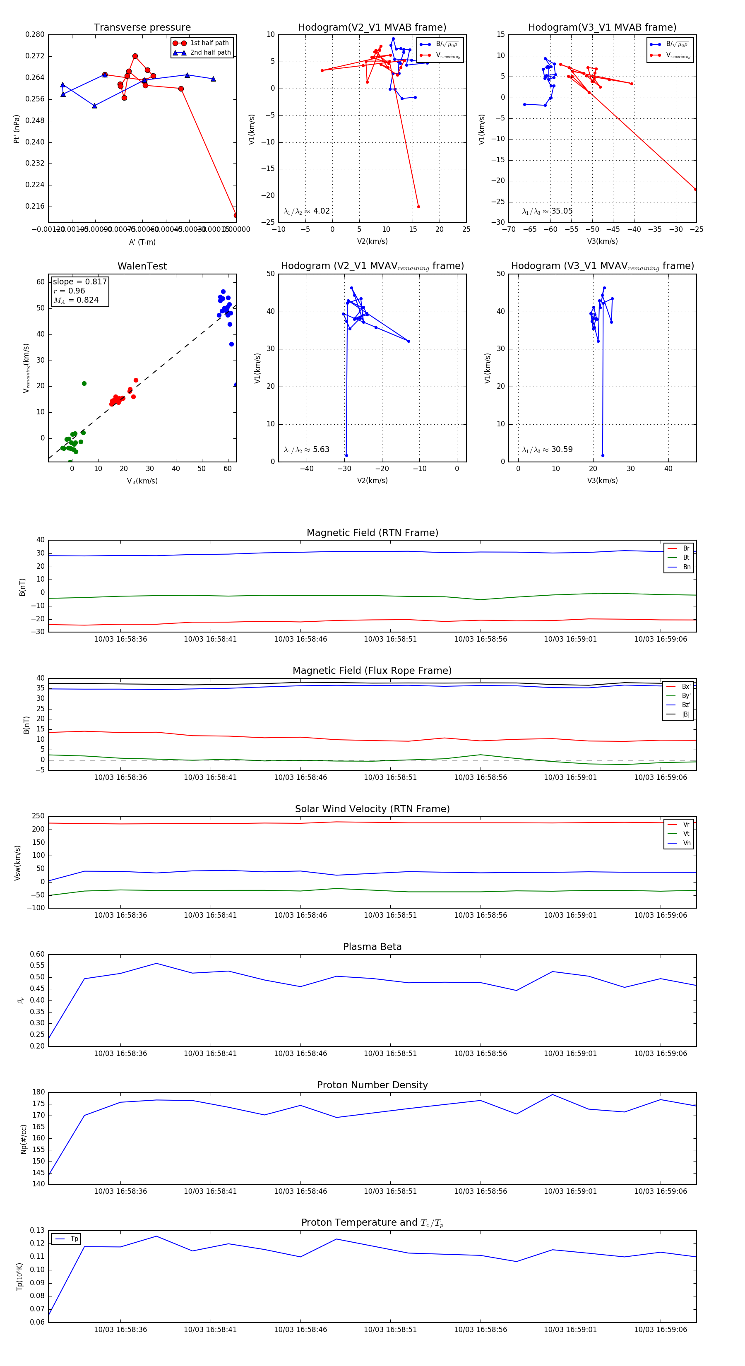Click the 'Solar Wind Velocity (RTN Frame)' title
The image size is (745, 1366).
[x=372, y=809]
